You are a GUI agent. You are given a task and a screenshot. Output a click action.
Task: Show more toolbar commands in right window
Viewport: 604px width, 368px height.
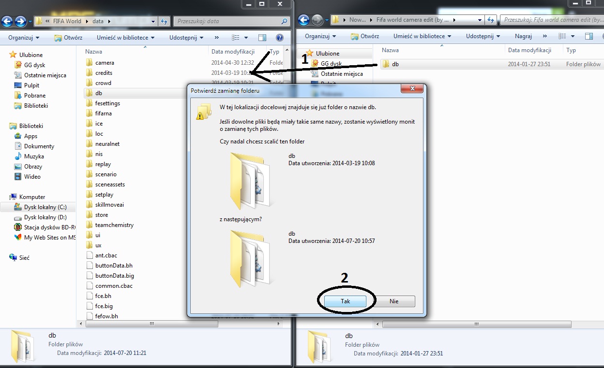(x=544, y=36)
